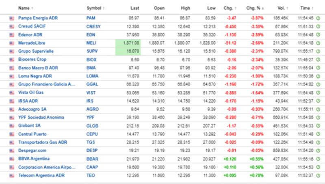
Task: Click the clock icon in the Despegar.com row
Action: 318,150
